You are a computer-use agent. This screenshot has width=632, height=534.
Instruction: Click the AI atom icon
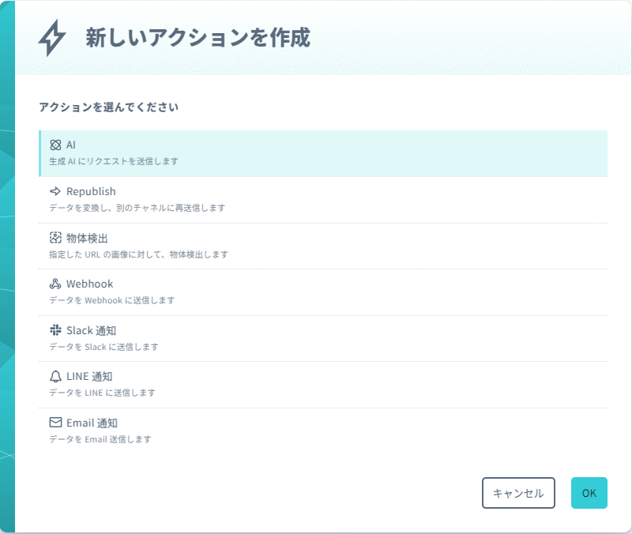click(55, 145)
